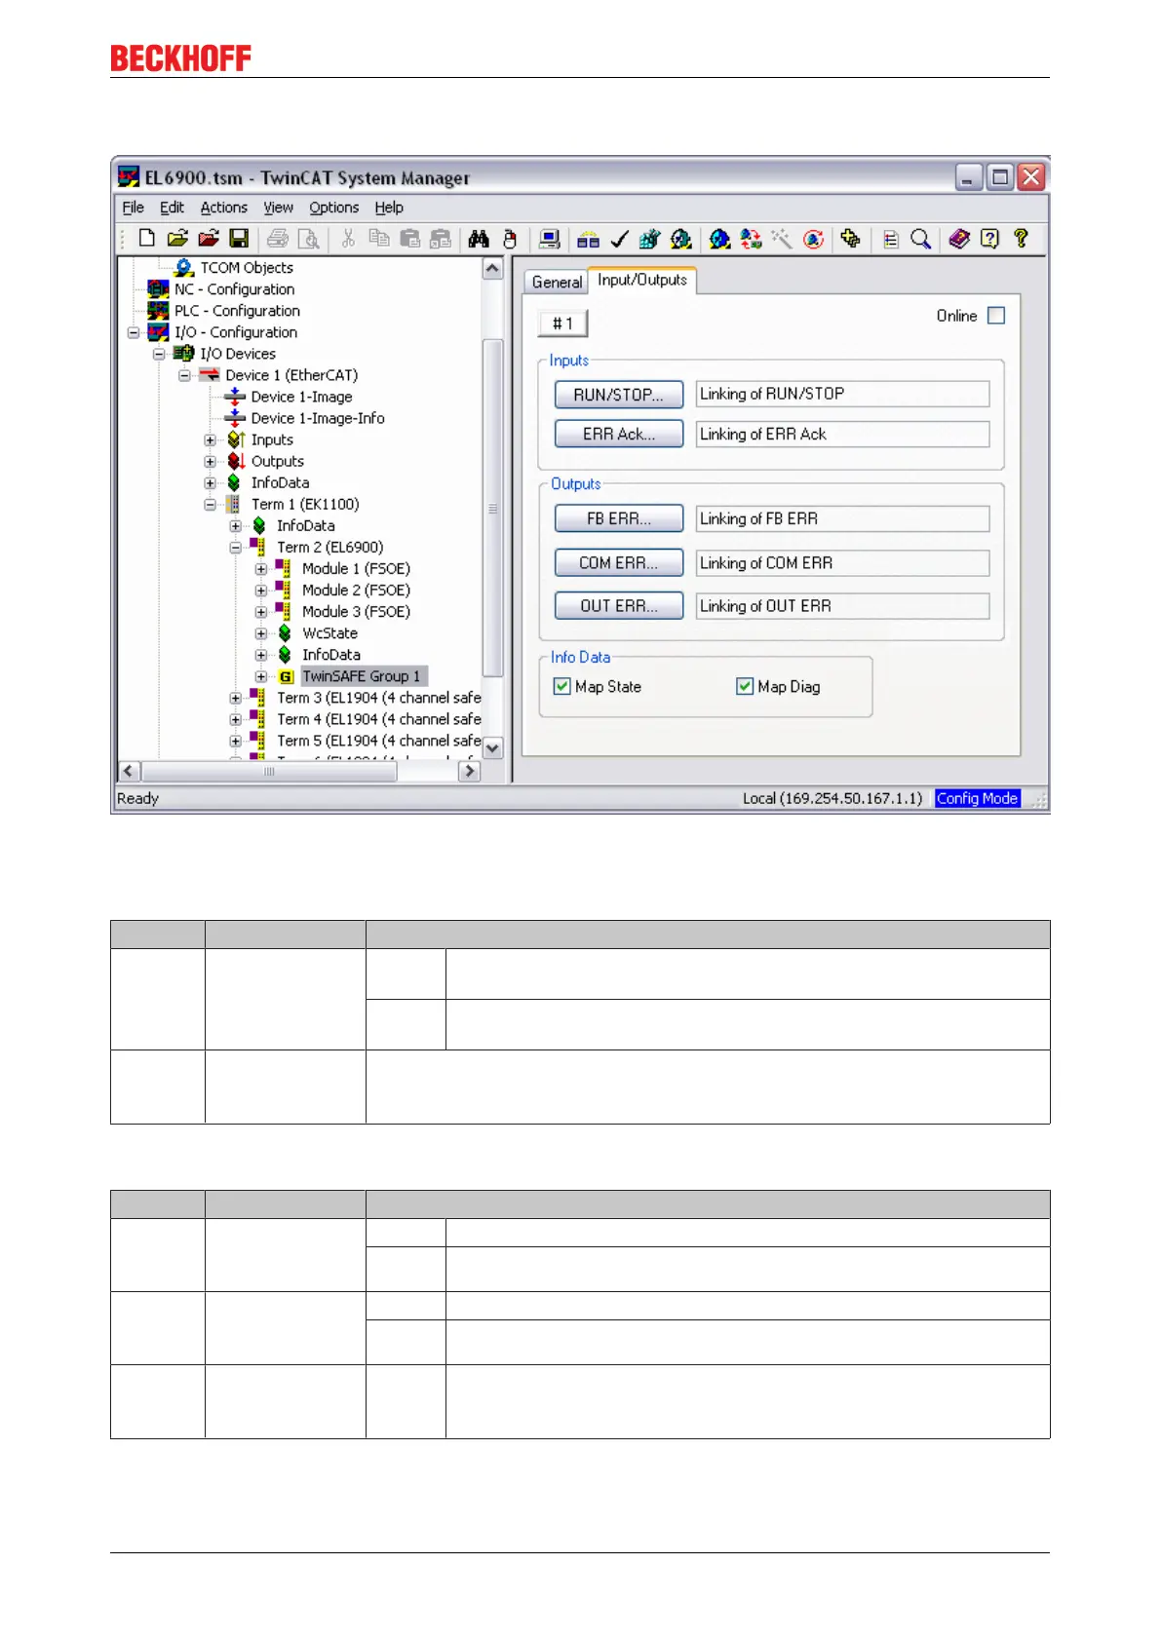Viewport: 1161px width, 1641px height.
Task: Click the COM ERR... button
Action: (x=619, y=563)
